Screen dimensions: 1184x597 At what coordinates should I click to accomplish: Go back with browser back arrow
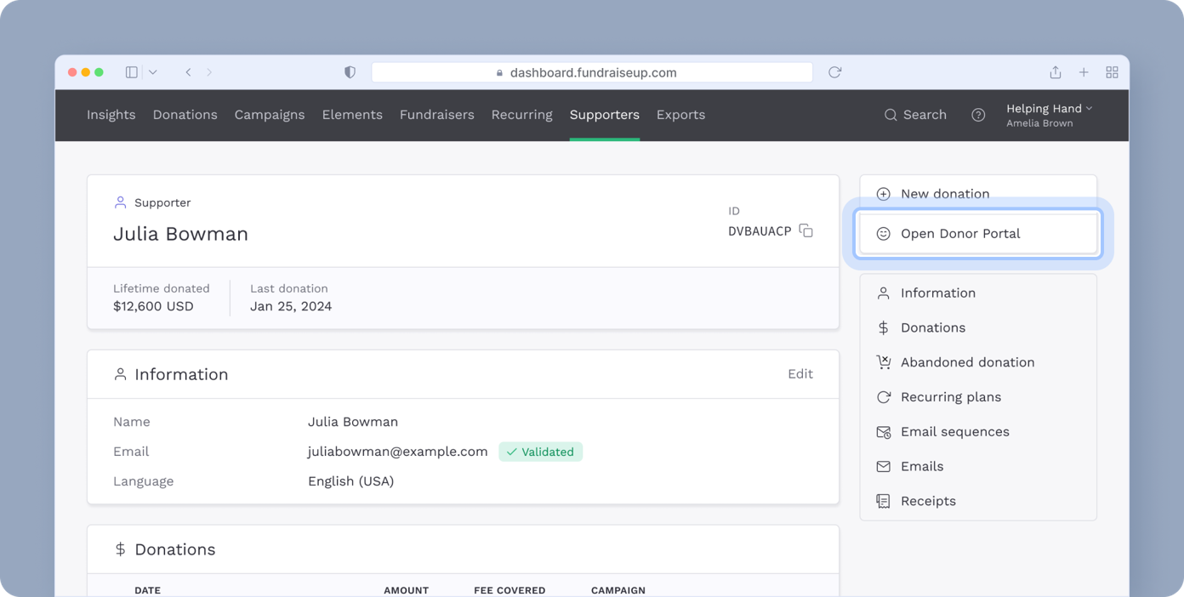[x=188, y=72]
